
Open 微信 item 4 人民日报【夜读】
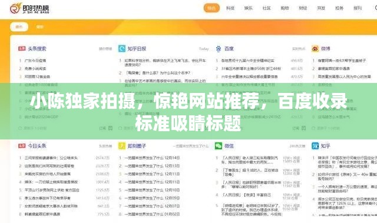246,195
